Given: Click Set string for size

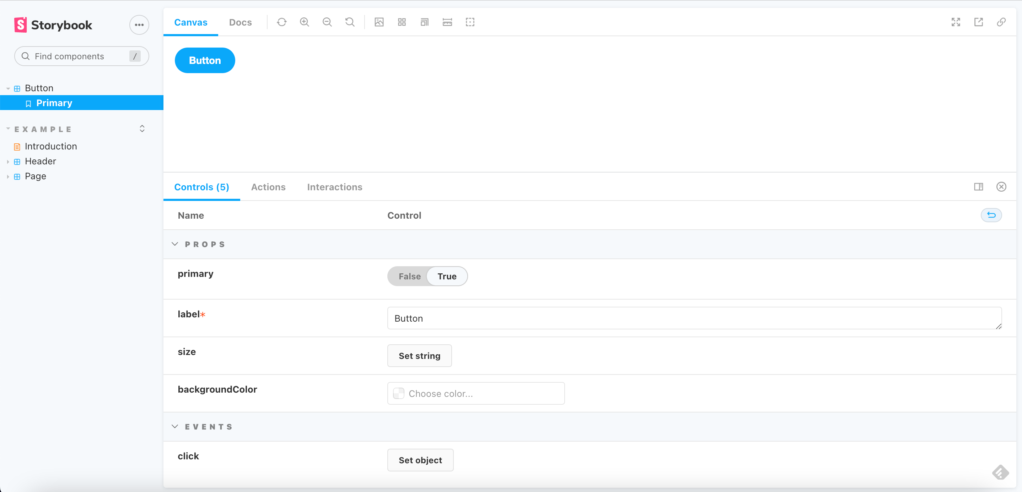Looking at the screenshot, I should click(419, 356).
